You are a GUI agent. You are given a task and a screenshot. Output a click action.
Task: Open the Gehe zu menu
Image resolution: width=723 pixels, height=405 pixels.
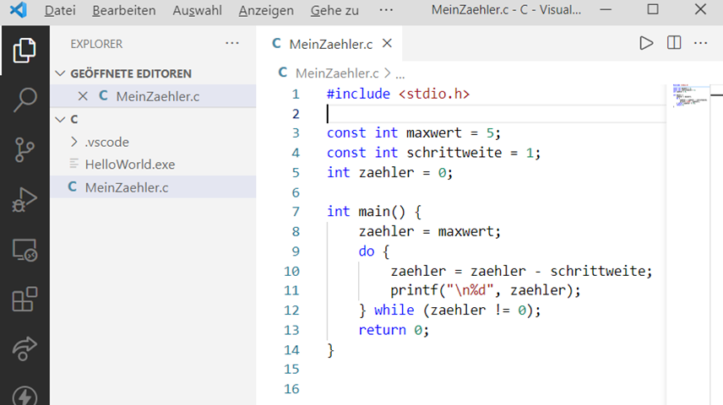coord(334,10)
